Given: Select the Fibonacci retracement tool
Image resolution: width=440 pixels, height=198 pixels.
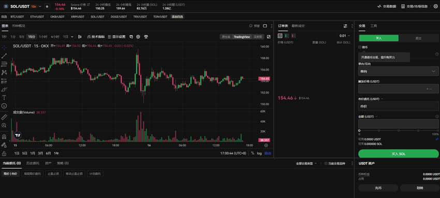Looking at the screenshot, I should [4, 64].
